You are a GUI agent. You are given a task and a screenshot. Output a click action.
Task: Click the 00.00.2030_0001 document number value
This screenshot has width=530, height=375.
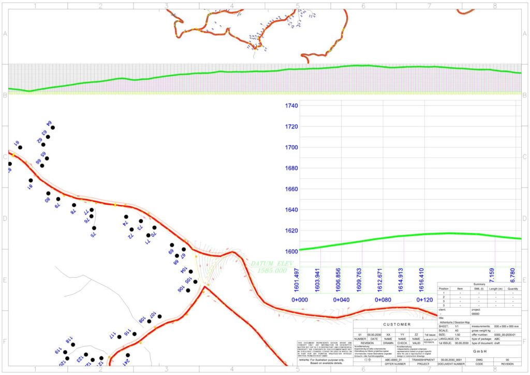(x=451, y=360)
